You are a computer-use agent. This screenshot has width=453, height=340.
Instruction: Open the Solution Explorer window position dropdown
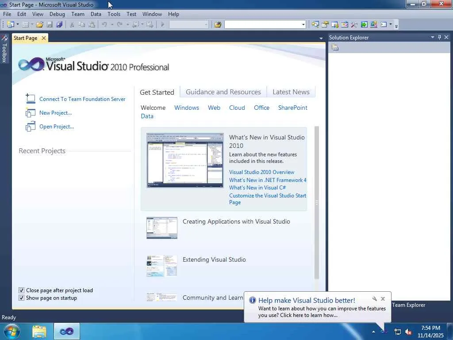(x=433, y=37)
